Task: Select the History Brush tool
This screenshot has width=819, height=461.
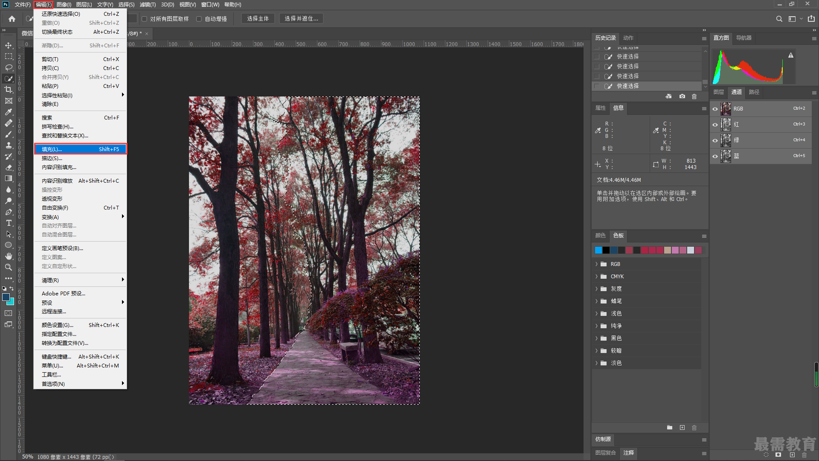Action: (x=9, y=156)
